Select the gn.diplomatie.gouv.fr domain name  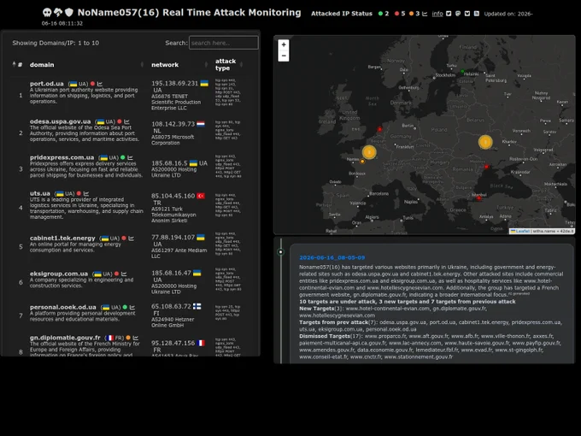[65, 338]
